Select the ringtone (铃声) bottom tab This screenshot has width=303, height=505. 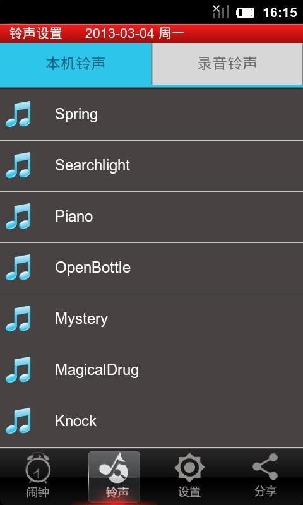[x=114, y=477]
